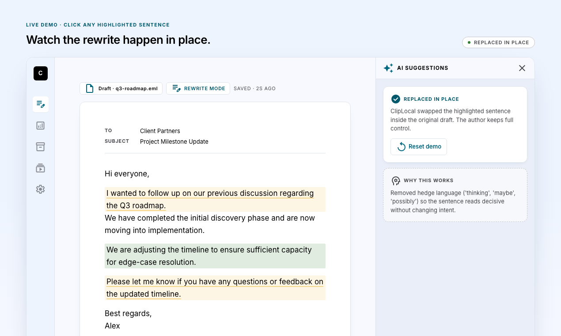Click the Replaced in Place status pill
The height and width of the screenshot is (336, 561).
498,42
